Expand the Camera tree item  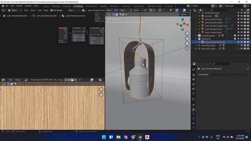pos(199,16)
